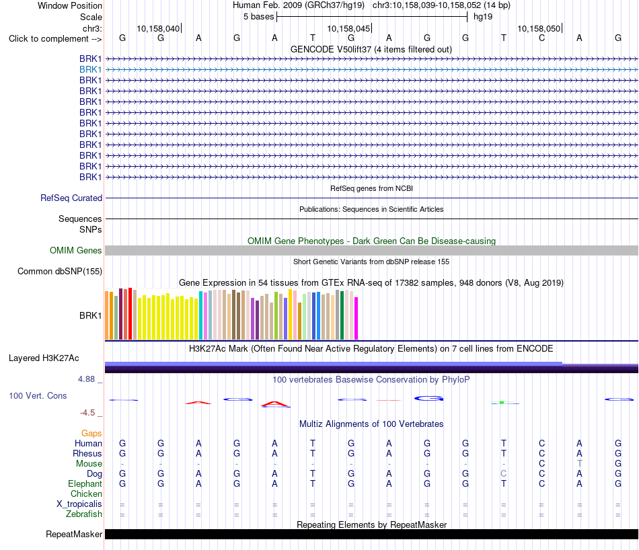Click the OMIM Gene Phenotypes green title

[x=371, y=241]
